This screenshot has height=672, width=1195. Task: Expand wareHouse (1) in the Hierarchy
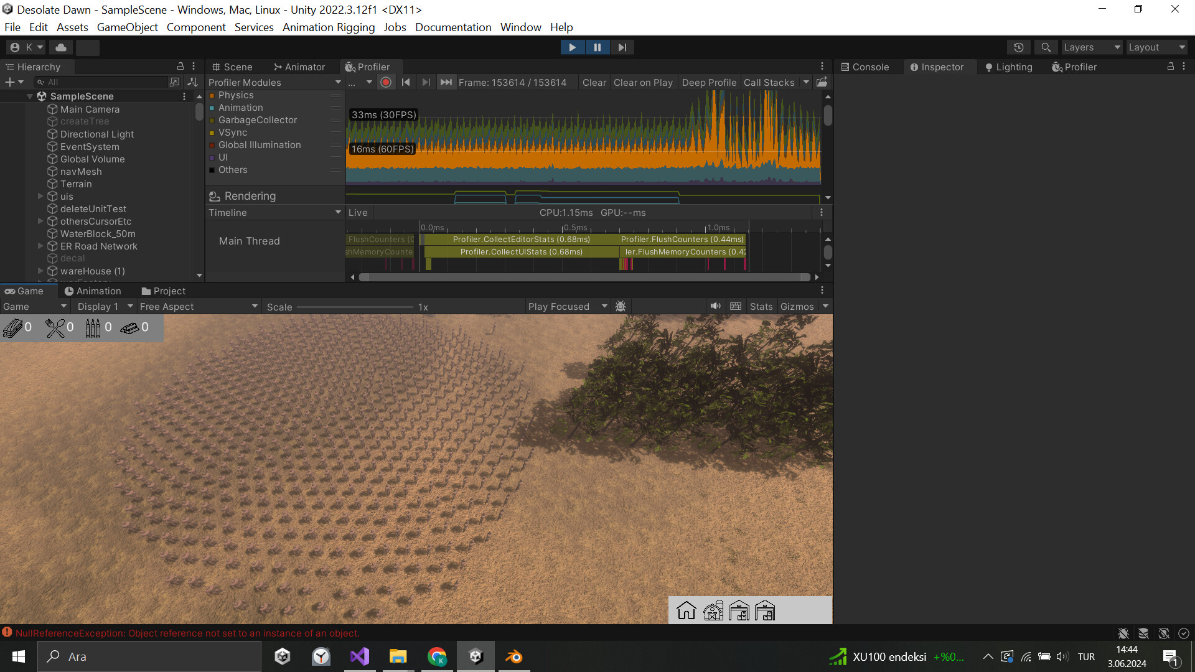click(40, 271)
